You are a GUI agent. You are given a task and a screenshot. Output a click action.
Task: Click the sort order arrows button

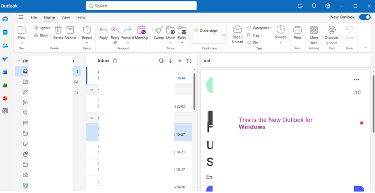pos(189,61)
